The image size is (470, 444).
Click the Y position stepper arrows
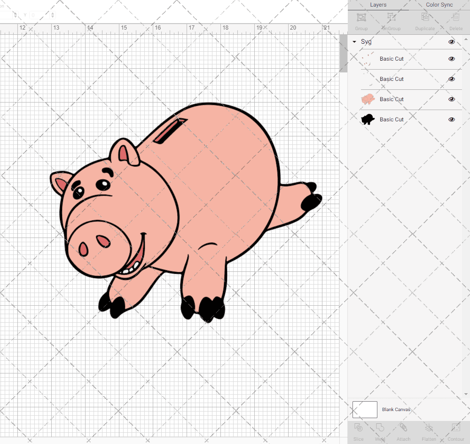53,15
